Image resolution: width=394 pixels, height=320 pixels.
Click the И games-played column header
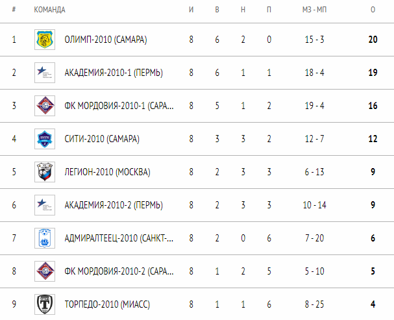[x=191, y=10]
